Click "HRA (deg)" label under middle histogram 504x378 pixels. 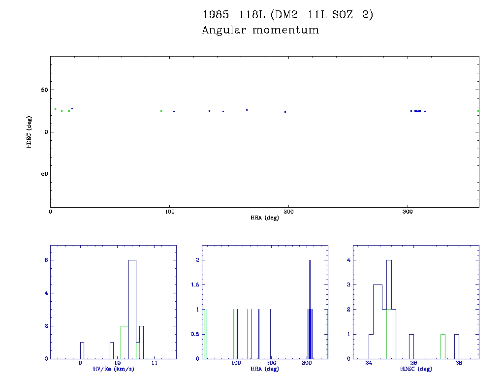[x=265, y=368]
